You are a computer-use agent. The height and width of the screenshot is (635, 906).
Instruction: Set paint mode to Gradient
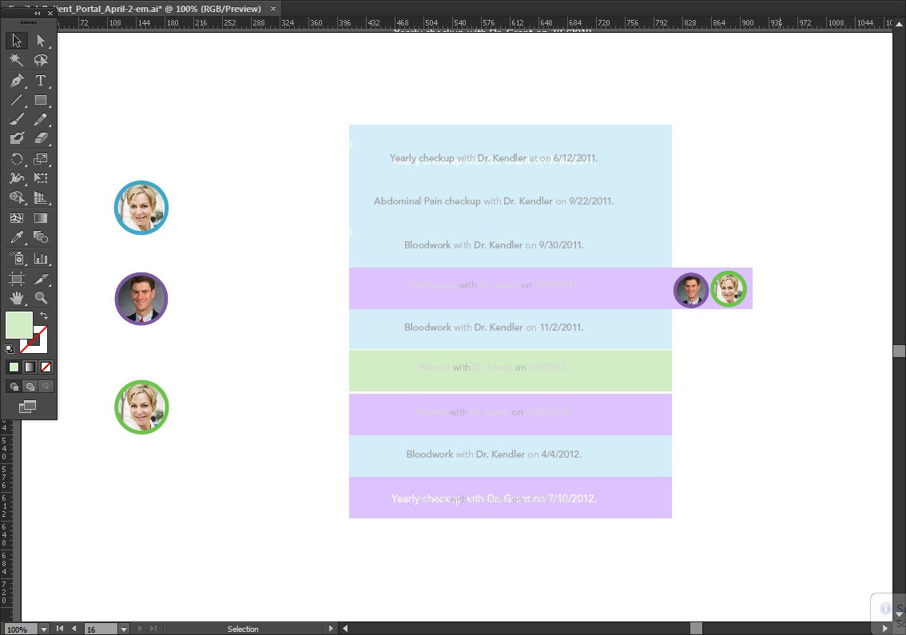pos(30,367)
